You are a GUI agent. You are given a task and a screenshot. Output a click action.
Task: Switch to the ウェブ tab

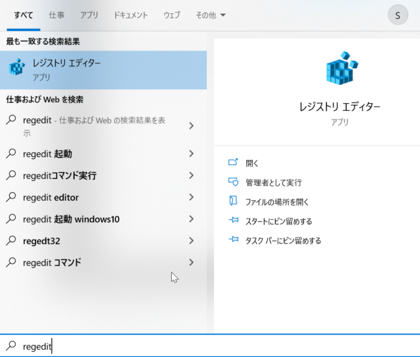point(172,15)
